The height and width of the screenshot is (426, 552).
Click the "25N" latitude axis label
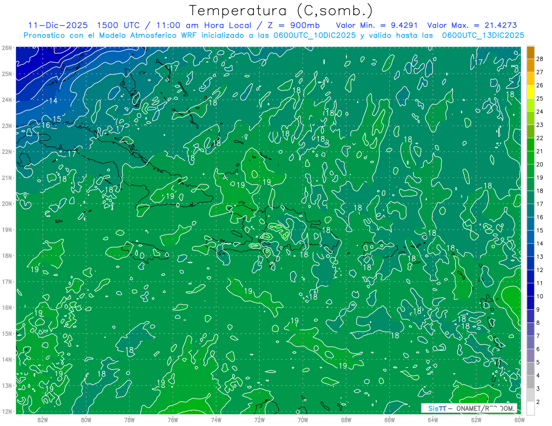[6, 74]
